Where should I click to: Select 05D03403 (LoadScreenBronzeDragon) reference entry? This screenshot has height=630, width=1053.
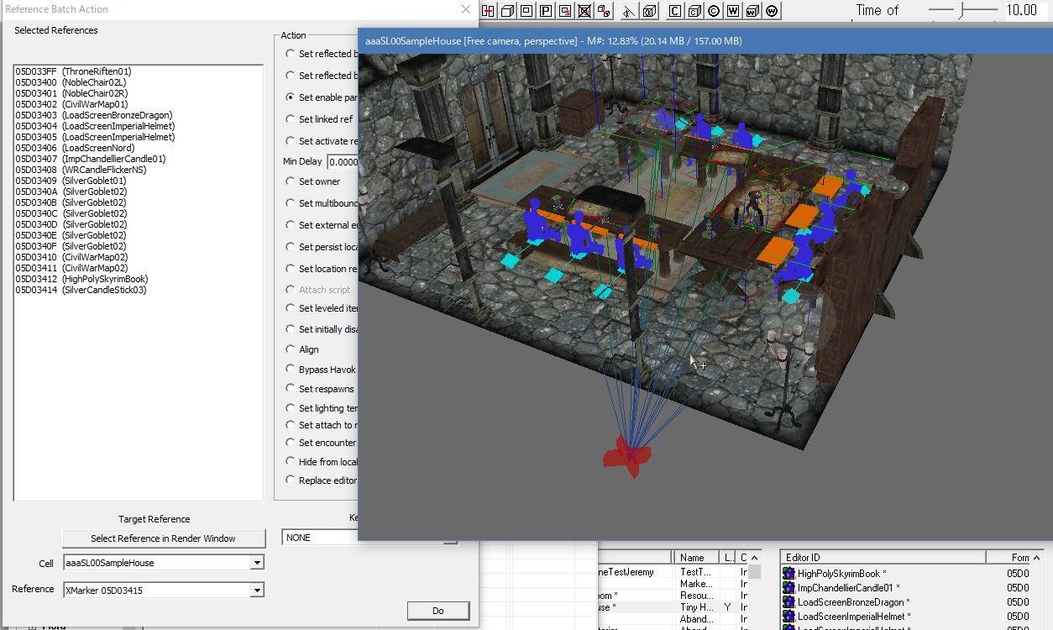click(93, 115)
